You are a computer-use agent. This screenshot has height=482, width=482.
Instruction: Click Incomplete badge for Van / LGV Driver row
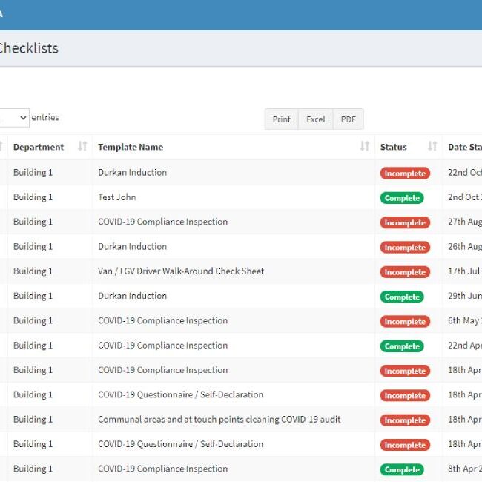(x=405, y=272)
